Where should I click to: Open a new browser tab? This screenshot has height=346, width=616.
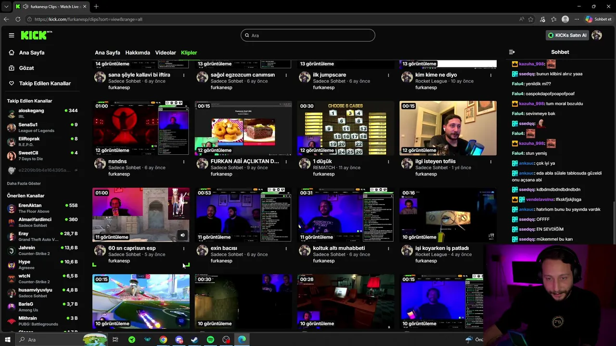click(96, 7)
